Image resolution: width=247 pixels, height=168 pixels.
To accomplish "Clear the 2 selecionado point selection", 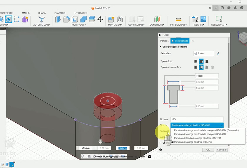I will tap(193, 41).
